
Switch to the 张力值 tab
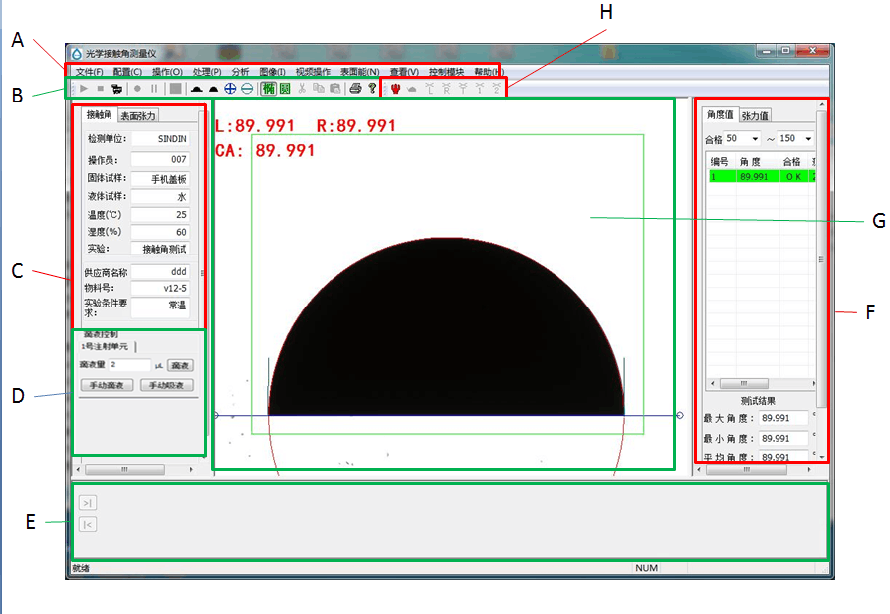pyautogui.click(x=755, y=115)
